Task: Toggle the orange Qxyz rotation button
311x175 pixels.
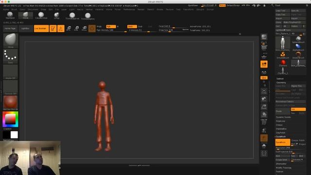Action: 264,78
